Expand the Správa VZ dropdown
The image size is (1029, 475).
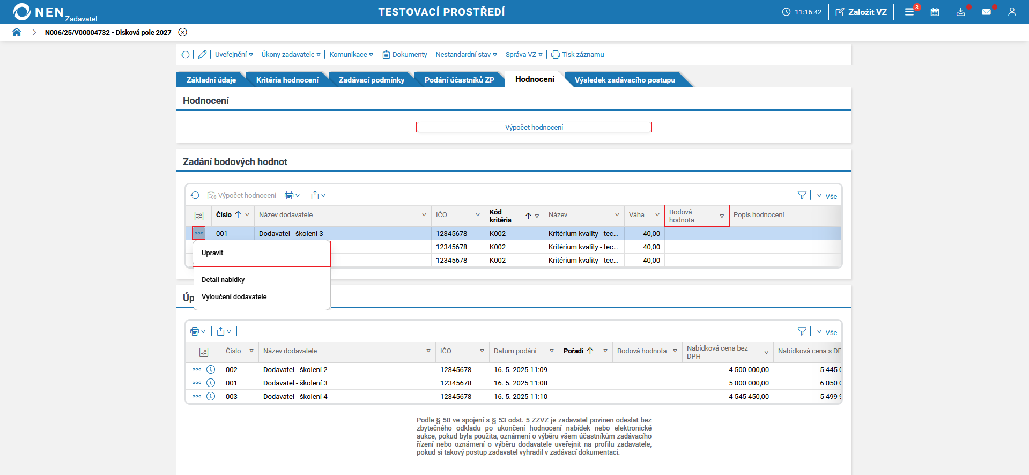click(524, 55)
